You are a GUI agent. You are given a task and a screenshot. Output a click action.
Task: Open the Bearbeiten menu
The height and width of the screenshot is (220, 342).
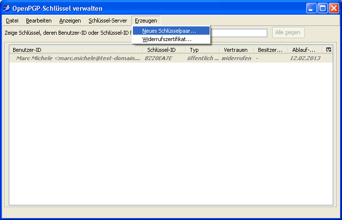coord(39,21)
